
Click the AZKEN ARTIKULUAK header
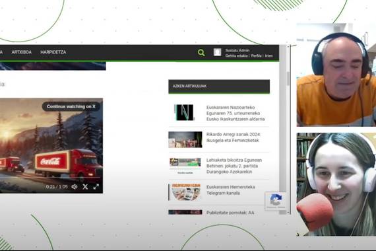click(x=219, y=87)
